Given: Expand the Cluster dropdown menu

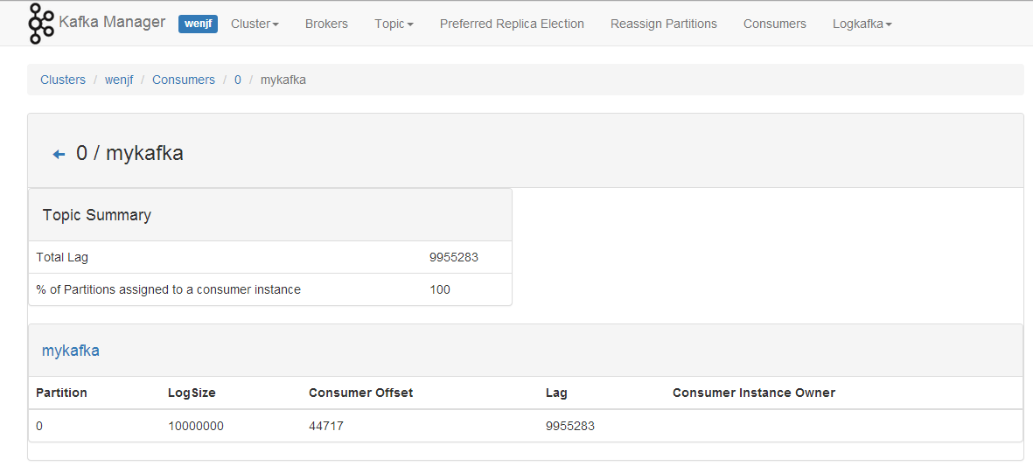Looking at the screenshot, I should tap(255, 24).
